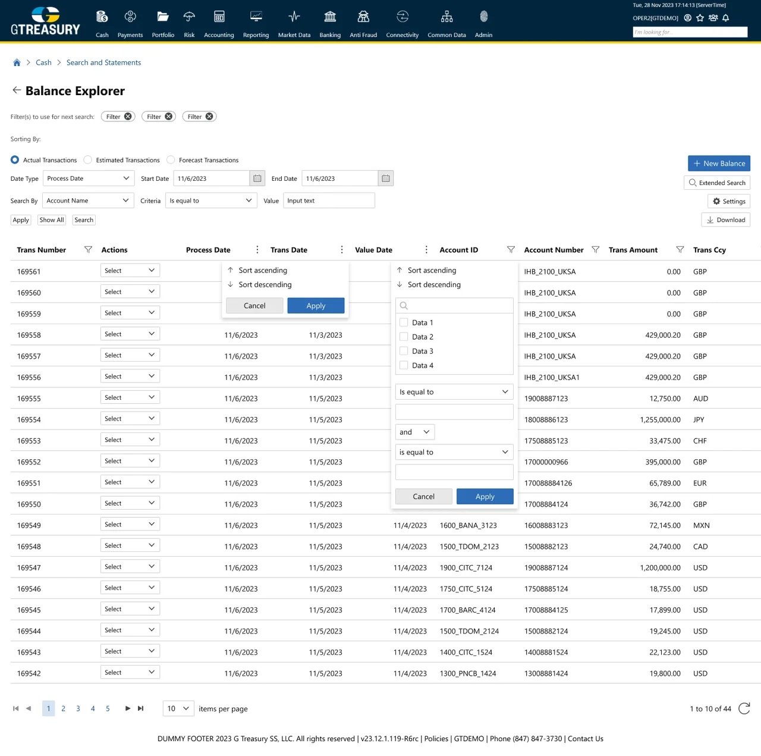Open the Portfolio folder icon
Image resolution: width=761 pixels, height=756 pixels.
[163, 17]
